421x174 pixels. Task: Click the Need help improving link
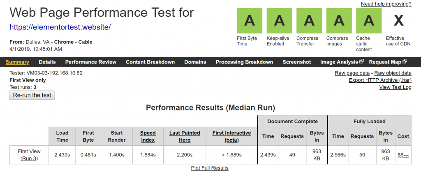pos(386,4)
